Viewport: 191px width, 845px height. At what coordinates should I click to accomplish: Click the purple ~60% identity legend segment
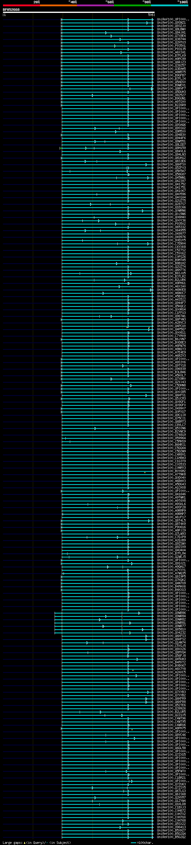96,5
